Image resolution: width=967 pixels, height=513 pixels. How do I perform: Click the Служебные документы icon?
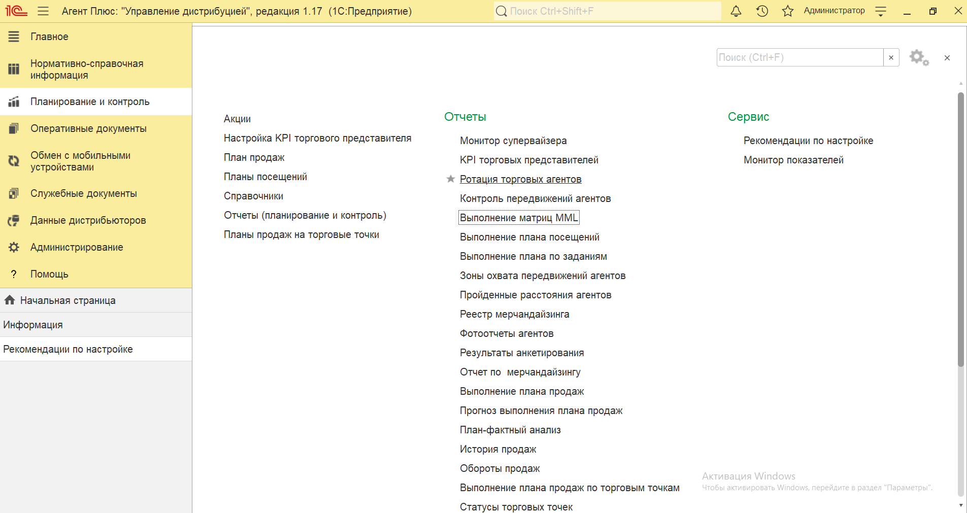pyautogui.click(x=14, y=193)
